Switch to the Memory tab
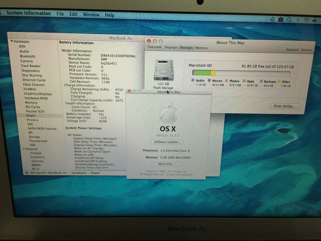This screenshot has height=241, width=321. coord(201,48)
